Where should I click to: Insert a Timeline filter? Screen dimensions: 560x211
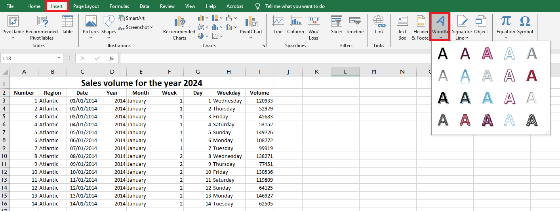[354, 25]
